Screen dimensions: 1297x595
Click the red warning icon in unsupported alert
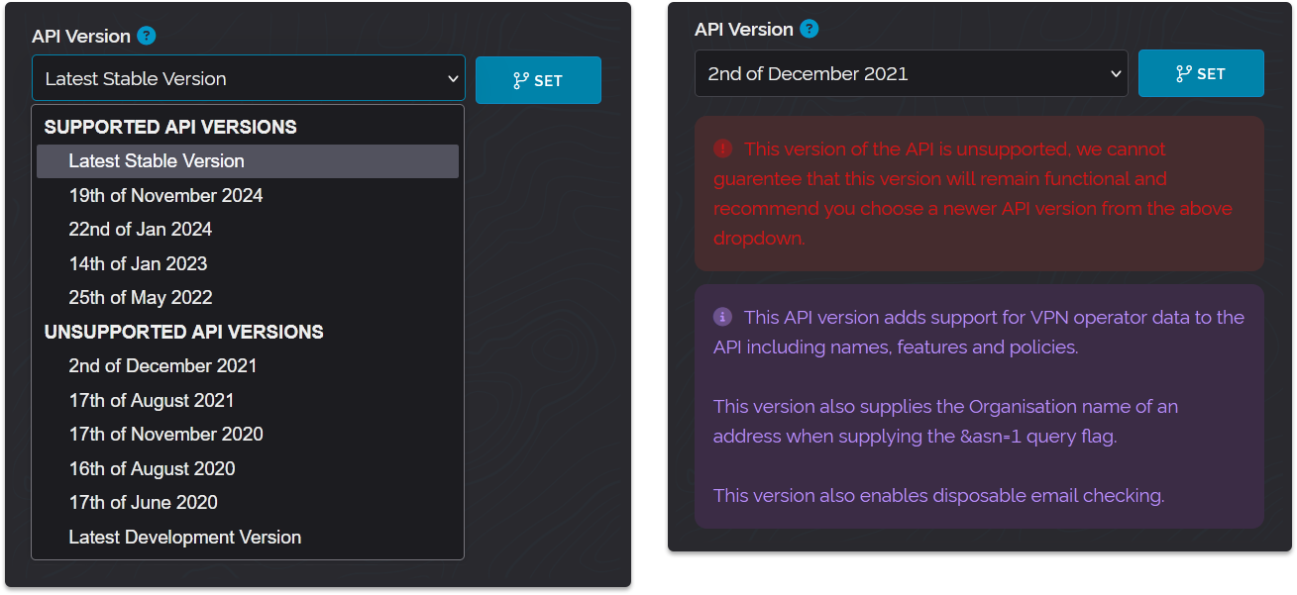(x=722, y=149)
